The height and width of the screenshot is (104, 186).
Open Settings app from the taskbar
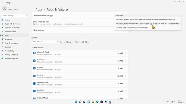[x=110, y=102]
